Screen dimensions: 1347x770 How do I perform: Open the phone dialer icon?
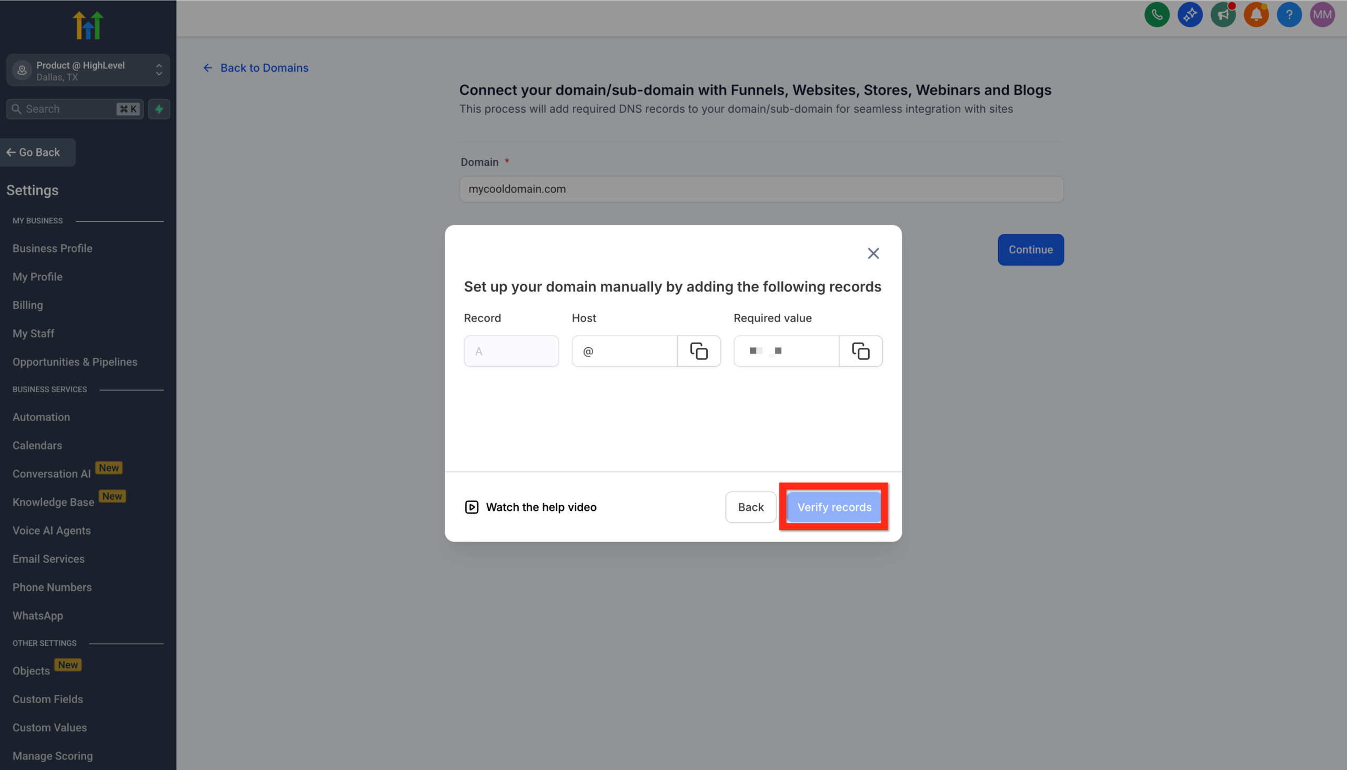pyautogui.click(x=1157, y=14)
